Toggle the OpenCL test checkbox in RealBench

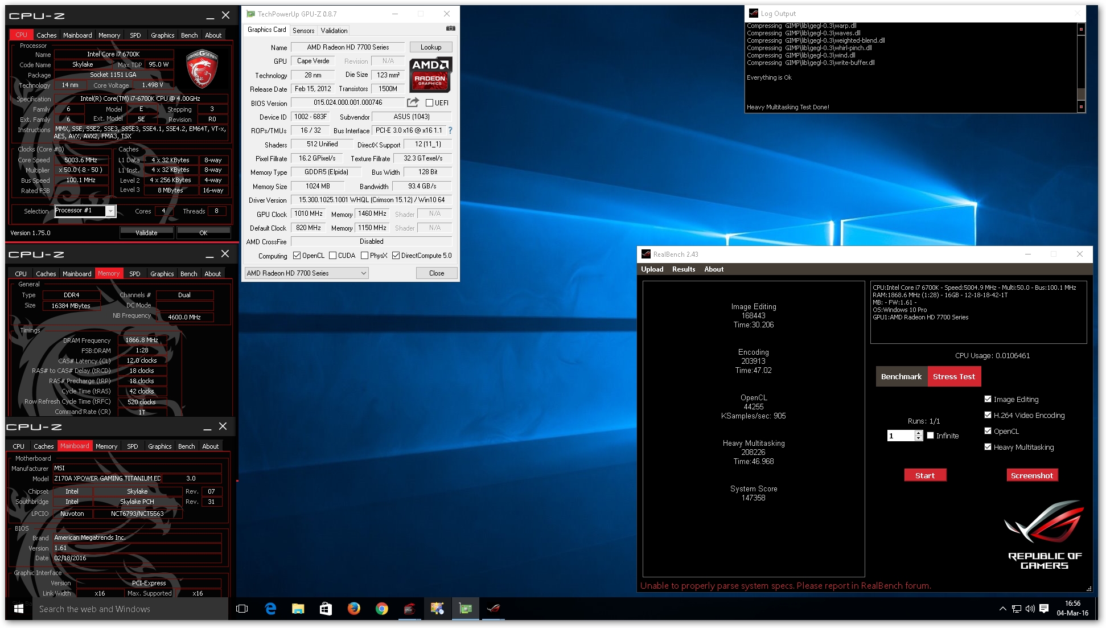coord(988,431)
